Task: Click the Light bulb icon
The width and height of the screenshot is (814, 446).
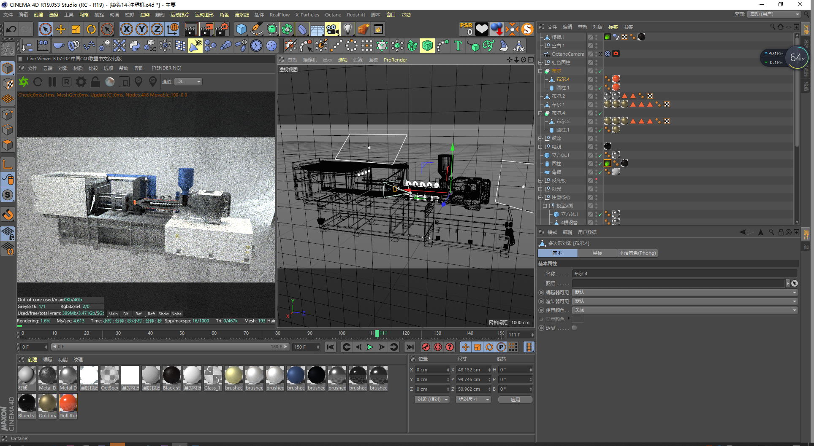Action: pyautogui.click(x=347, y=29)
